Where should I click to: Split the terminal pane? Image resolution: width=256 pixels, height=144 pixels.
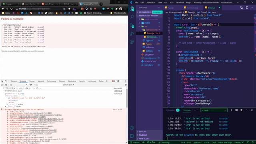tap(236, 110)
